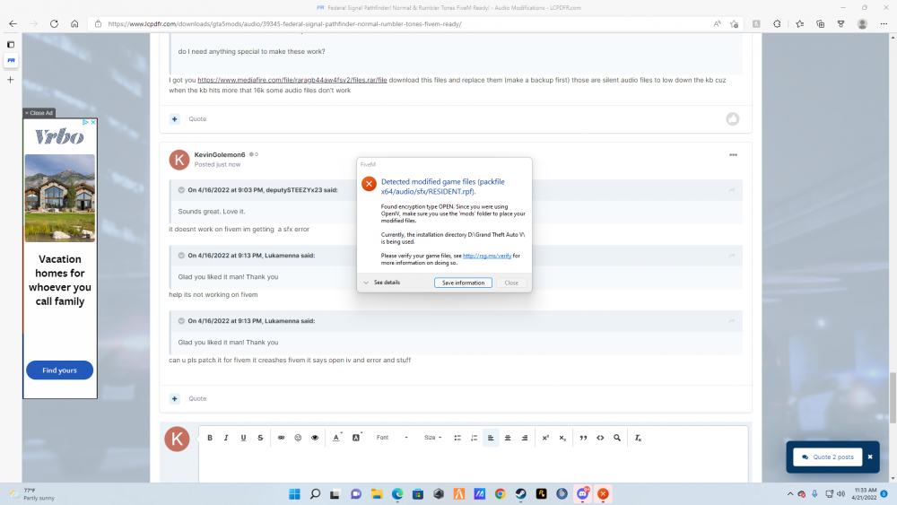The image size is (897, 505).
Task: Remove formatting with the Tx icon
Action: pyautogui.click(x=638, y=438)
